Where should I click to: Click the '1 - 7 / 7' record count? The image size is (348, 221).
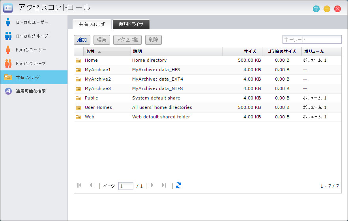[329, 186]
